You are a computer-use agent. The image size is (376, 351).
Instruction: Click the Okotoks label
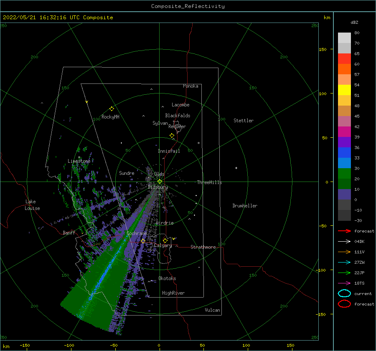click(x=167, y=278)
